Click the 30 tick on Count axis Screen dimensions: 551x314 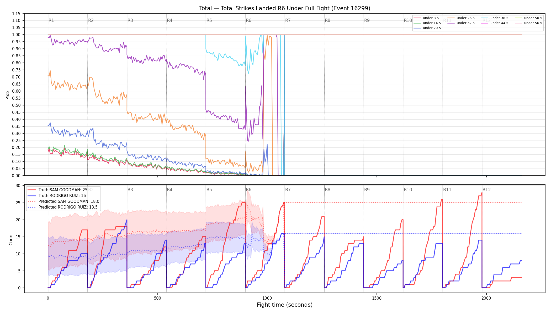[18, 186]
